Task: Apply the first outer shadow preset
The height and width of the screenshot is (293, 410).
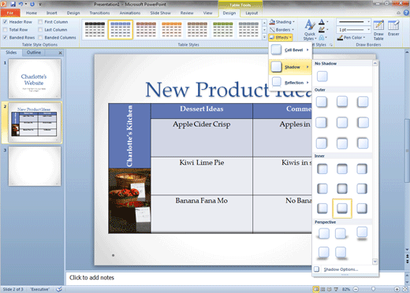Action: (x=322, y=102)
